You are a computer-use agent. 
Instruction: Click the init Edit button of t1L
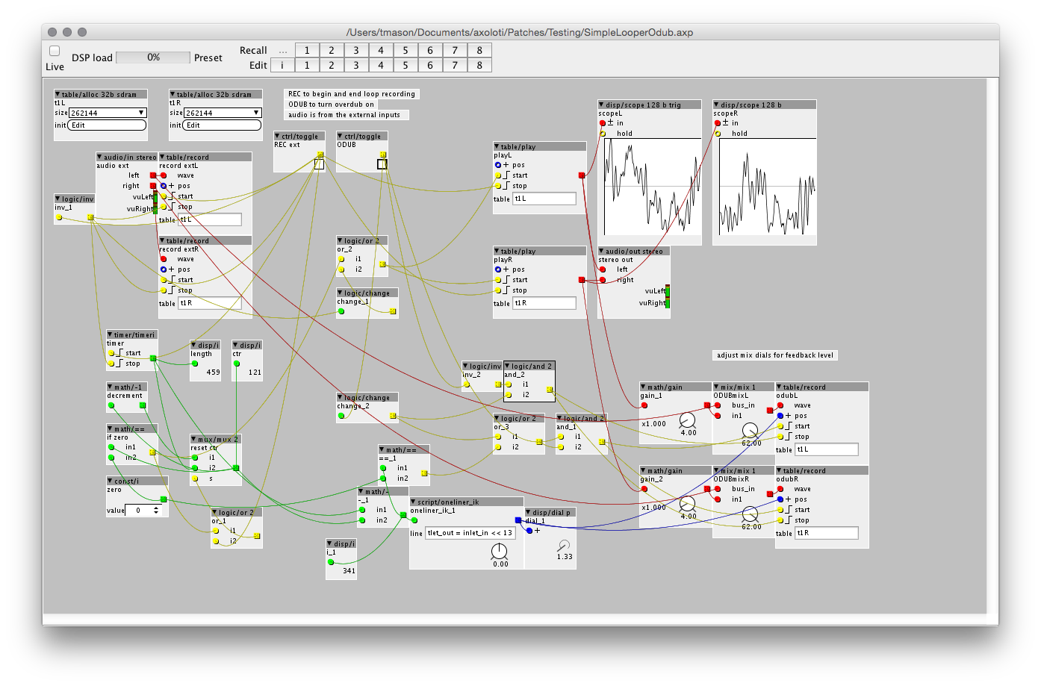[107, 125]
